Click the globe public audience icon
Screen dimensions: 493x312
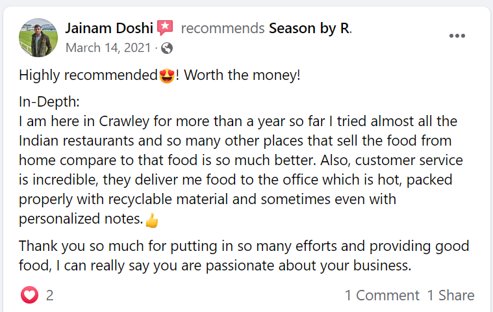coord(167,47)
